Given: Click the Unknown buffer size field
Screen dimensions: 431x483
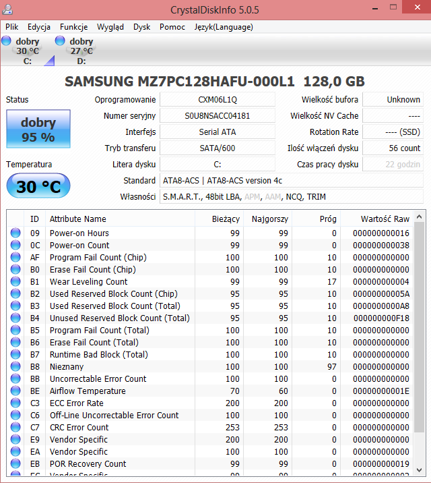Looking at the screenshot, I should [393, 100].
